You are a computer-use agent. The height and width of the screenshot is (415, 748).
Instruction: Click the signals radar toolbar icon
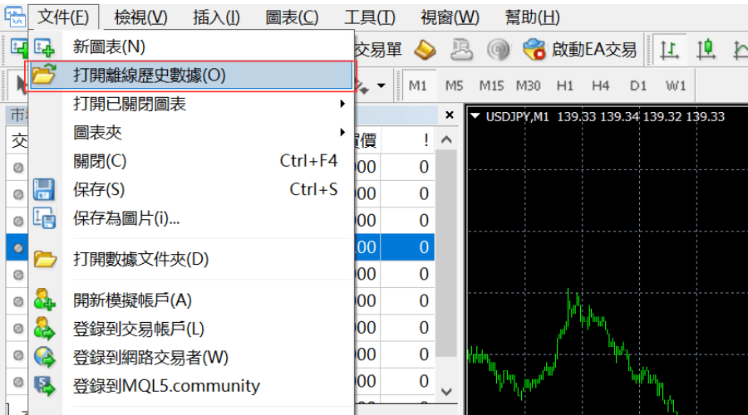point(499,50)
